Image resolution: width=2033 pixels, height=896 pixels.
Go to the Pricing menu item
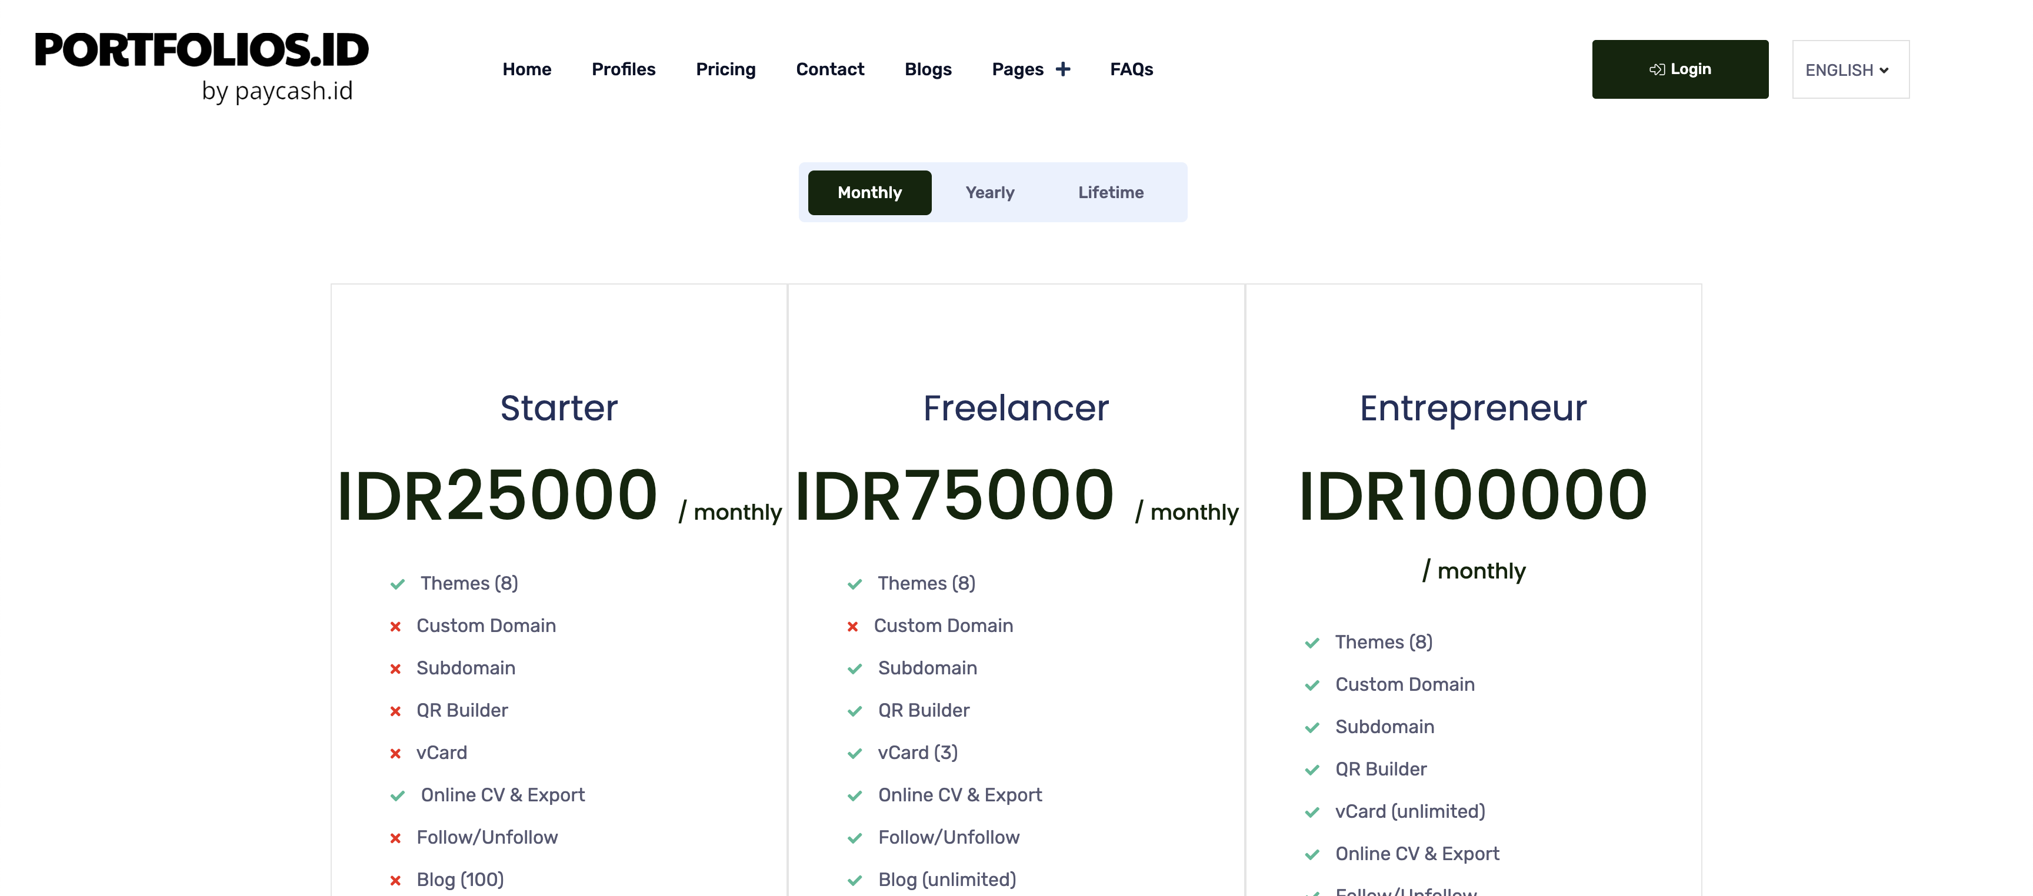click(725, 69)
